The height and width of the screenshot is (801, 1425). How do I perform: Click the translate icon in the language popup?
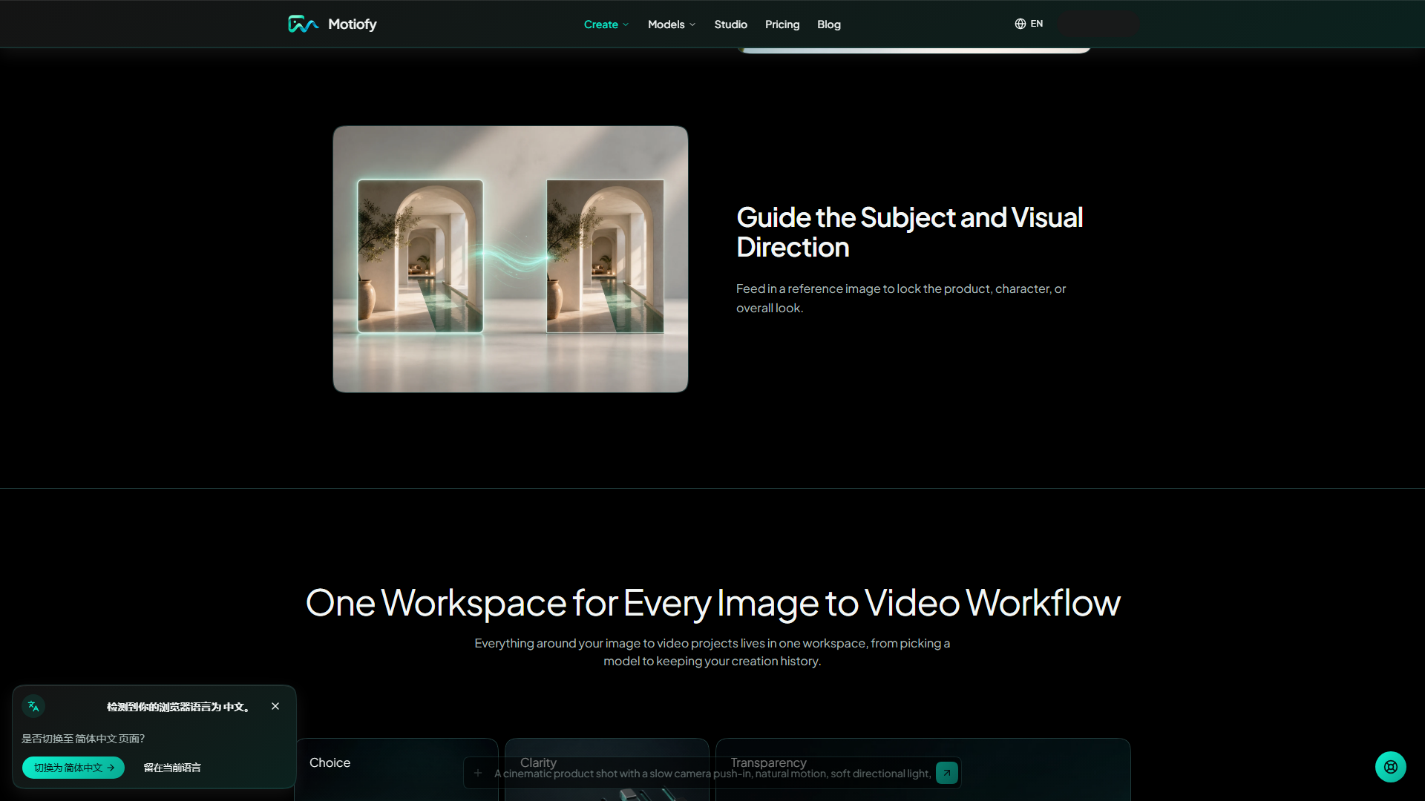pos(33,706)
